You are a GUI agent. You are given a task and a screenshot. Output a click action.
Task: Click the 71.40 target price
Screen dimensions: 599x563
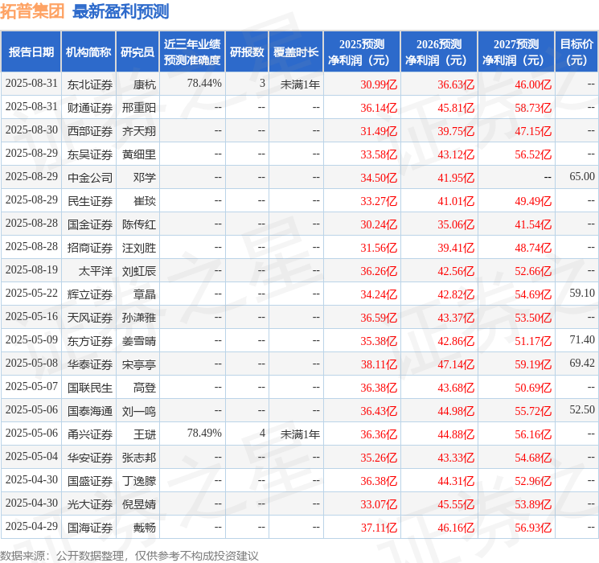tap(582, 339)
